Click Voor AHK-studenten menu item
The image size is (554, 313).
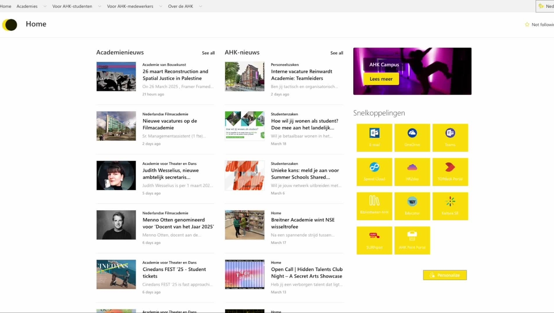click(x=72, y=6)
